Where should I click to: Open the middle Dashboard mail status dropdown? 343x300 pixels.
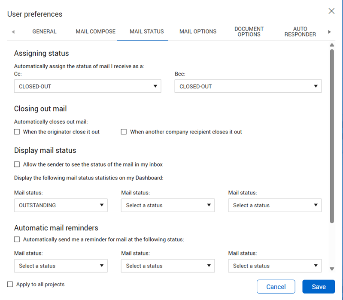pos(167,205)
